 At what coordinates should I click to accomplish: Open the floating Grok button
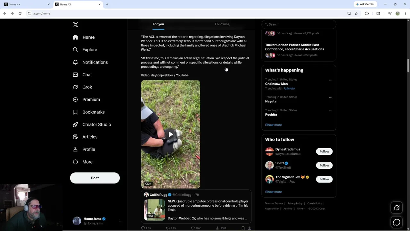tap(397, 208)
